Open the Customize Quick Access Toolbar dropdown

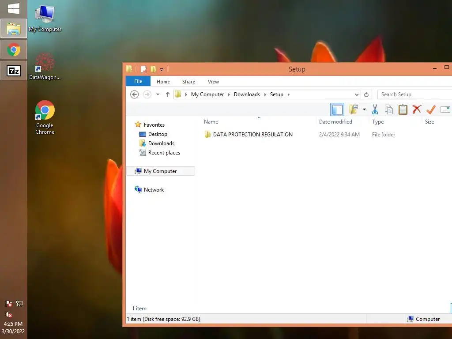pos(162,69)
